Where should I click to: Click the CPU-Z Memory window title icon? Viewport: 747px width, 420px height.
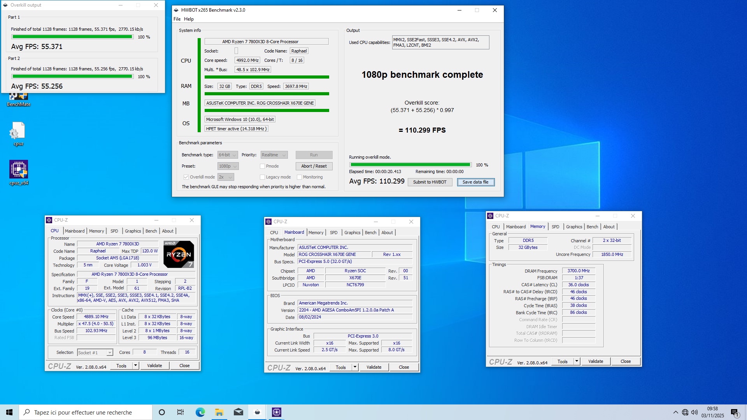(491, 216)
